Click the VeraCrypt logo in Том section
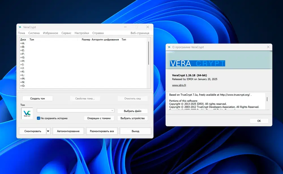Screen dimensions: 283x174 click(x=27, y=113)
